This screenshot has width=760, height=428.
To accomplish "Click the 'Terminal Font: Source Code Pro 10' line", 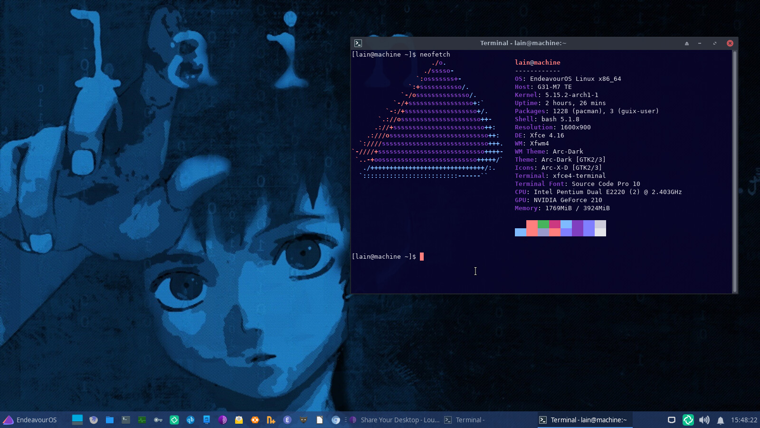I will 578,184.
